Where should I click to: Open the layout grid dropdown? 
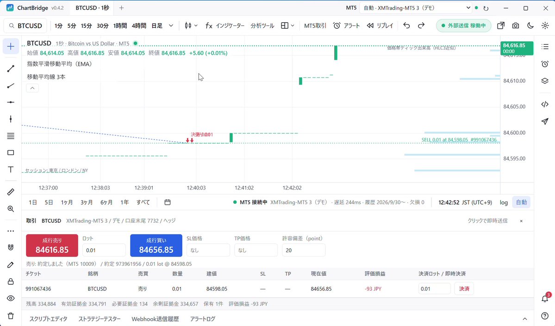[x=287, y=25]
